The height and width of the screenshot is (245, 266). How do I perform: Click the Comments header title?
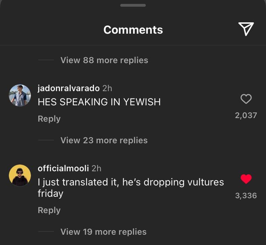point(133,30)
